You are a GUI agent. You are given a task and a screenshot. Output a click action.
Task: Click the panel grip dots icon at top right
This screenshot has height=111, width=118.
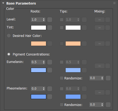pos(114,3)
